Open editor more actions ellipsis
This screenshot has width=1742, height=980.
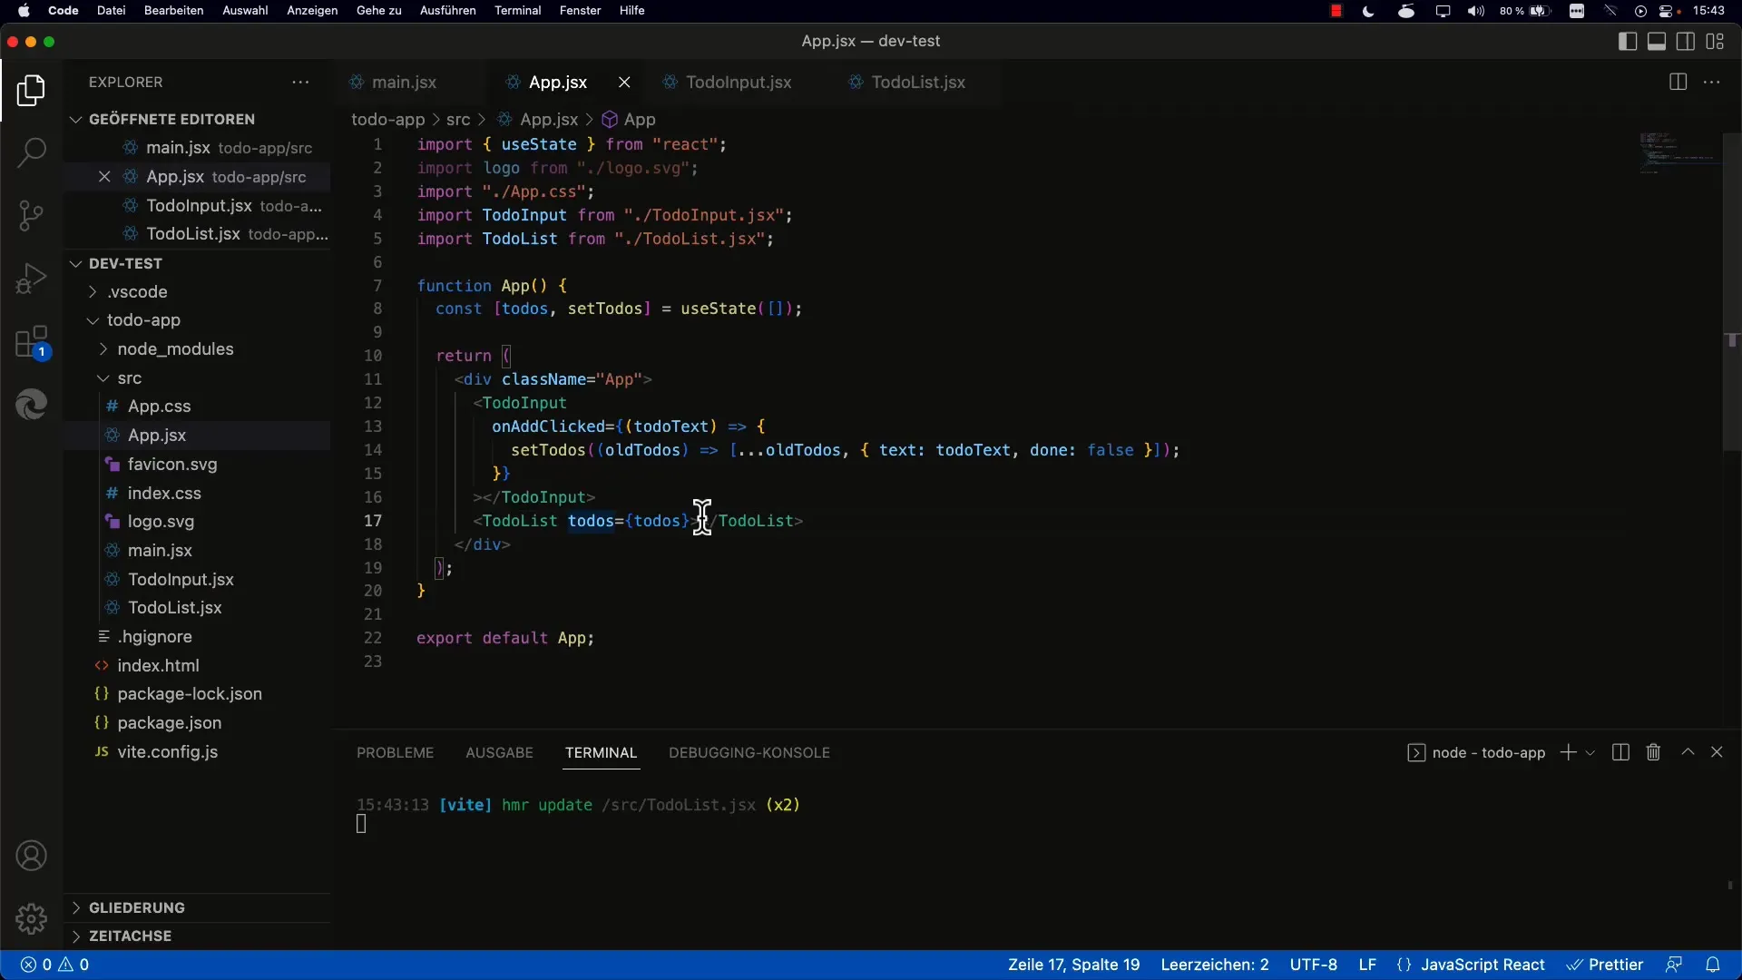[x=1711, y=82]
